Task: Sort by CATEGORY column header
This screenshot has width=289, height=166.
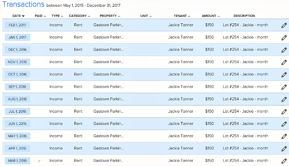Action: click(x=79, y=16)
